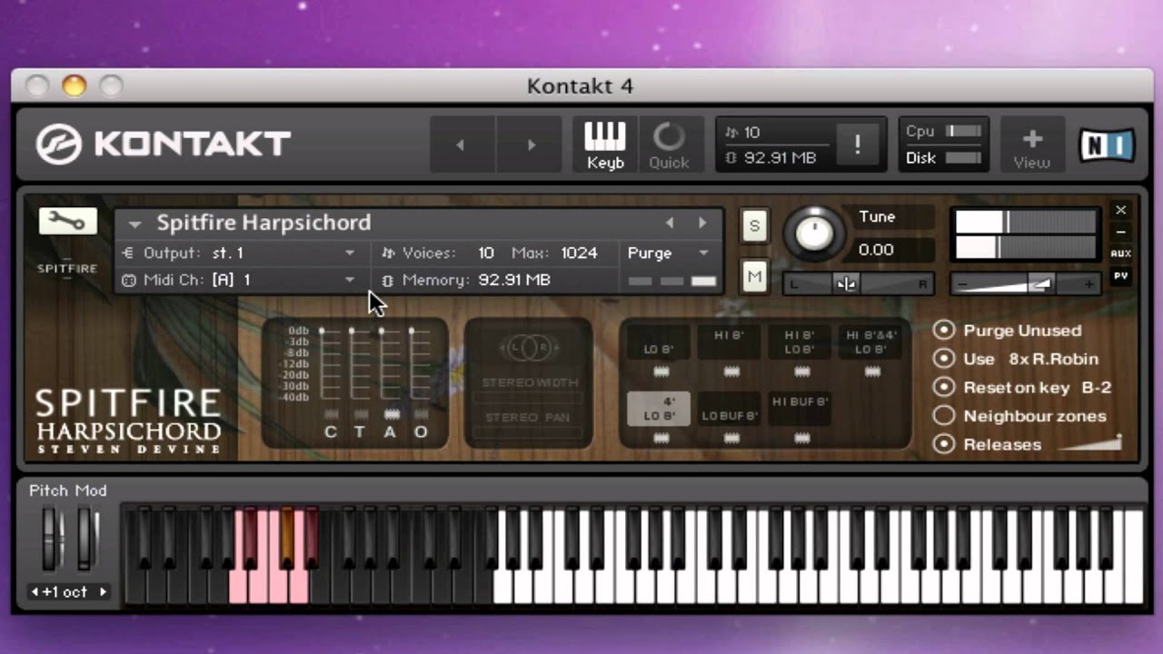The height and width of the screenshot is (654, 1163).
Task: Click the Kontakt logo in the header
Action: 164,144
